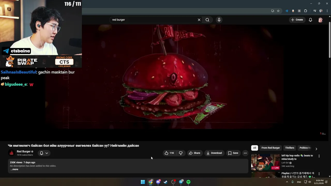Open Red Burger channel avatar
This screenshot has width=331, height=186.
pyautogui.click(x=11, y=153)
